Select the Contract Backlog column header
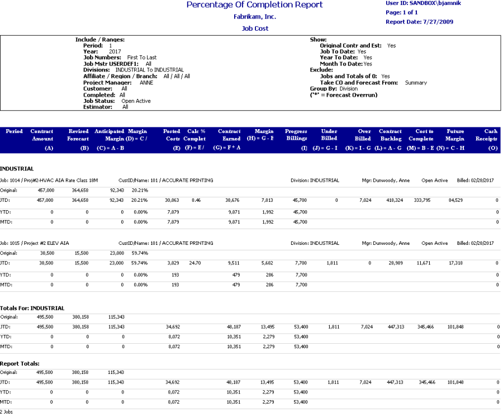Image resolution: width=503 pixels, height=417 pixels. point(390,135)
